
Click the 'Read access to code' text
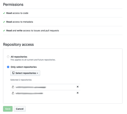tap(17, 13)
